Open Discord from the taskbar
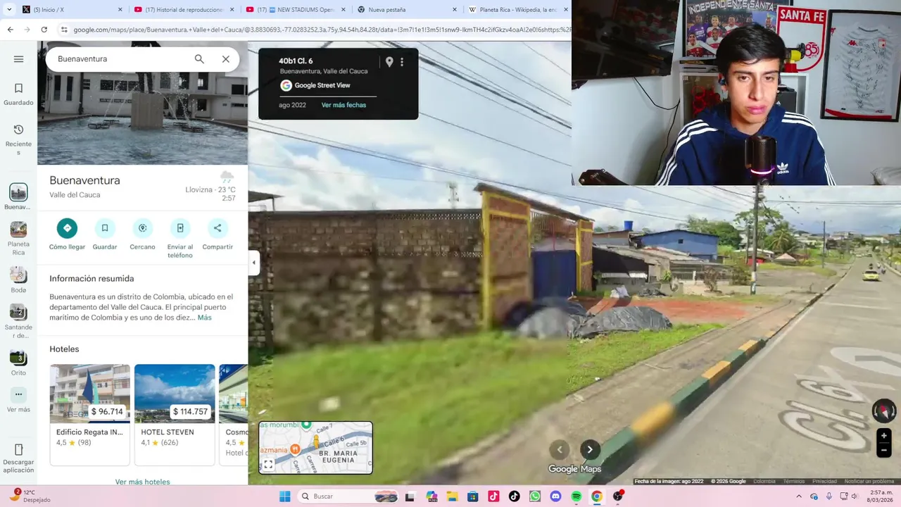The height and width of the screenshot is (507, 901). coord(555,496)
